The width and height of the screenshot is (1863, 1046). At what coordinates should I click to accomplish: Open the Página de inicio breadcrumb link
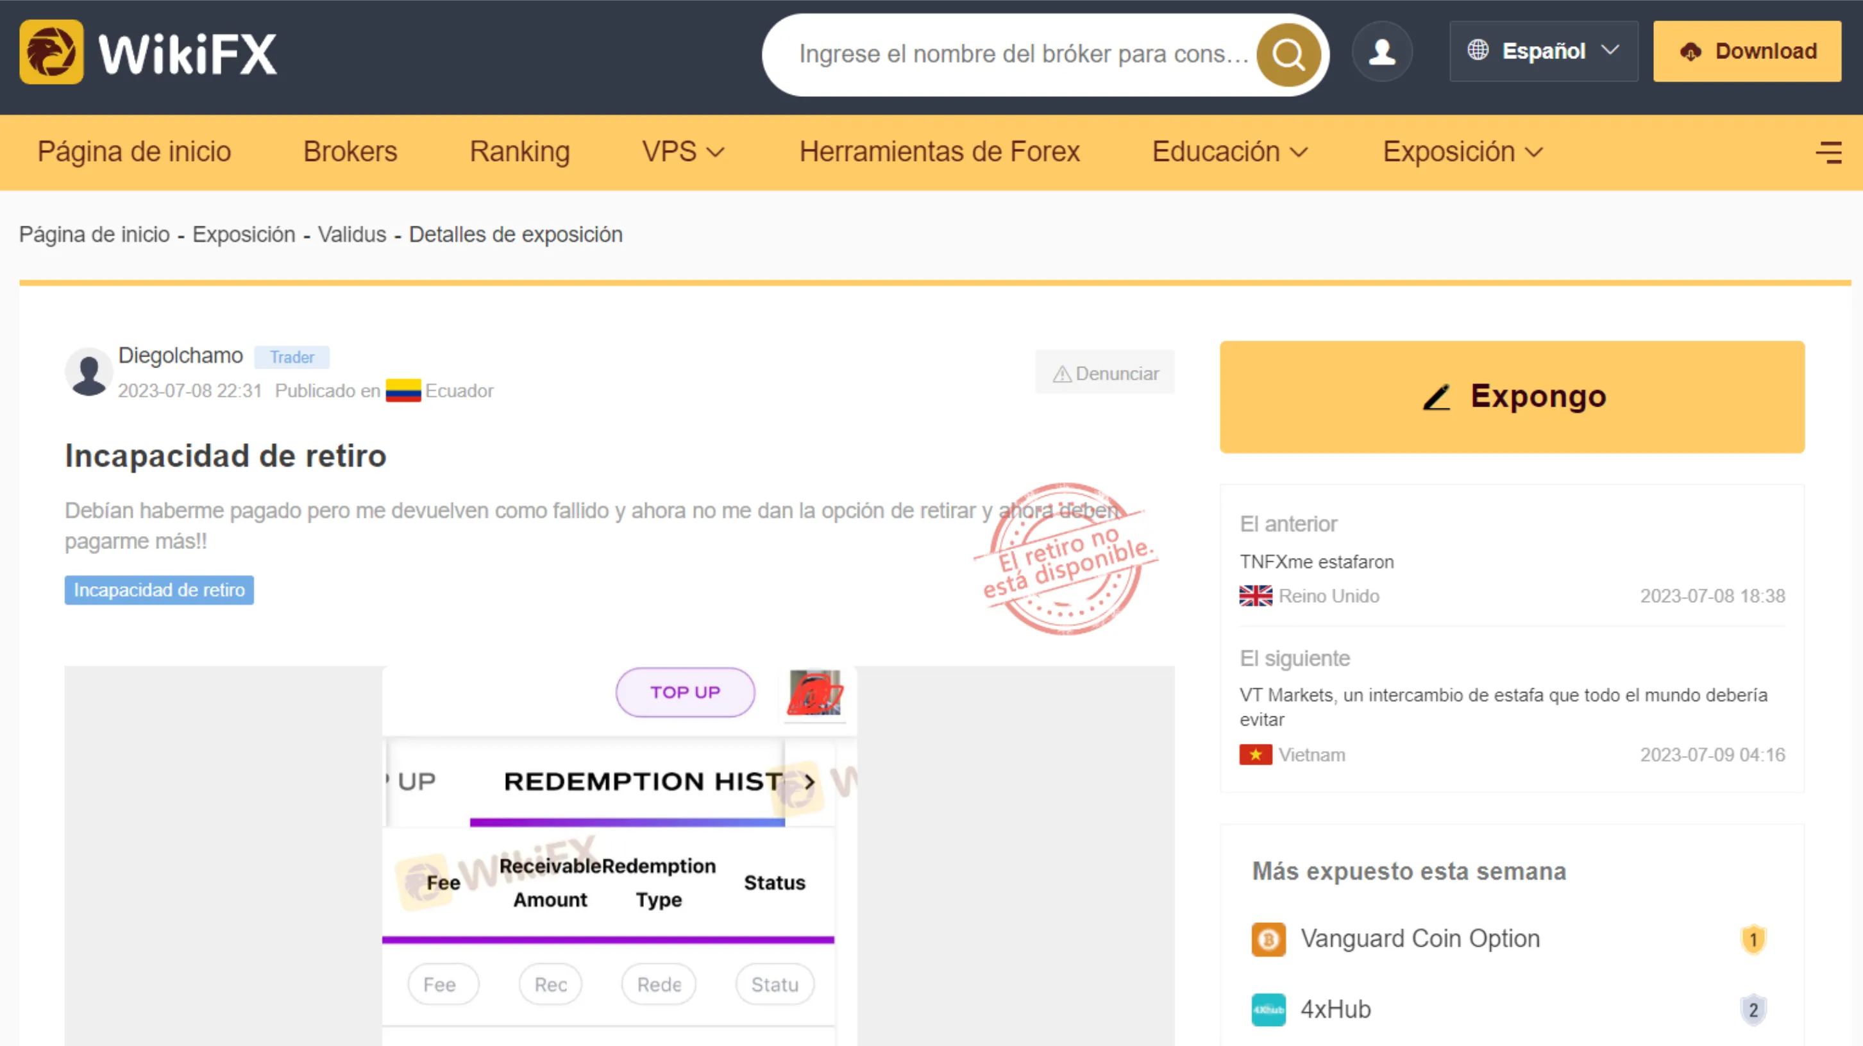click(x=94, y=234)
